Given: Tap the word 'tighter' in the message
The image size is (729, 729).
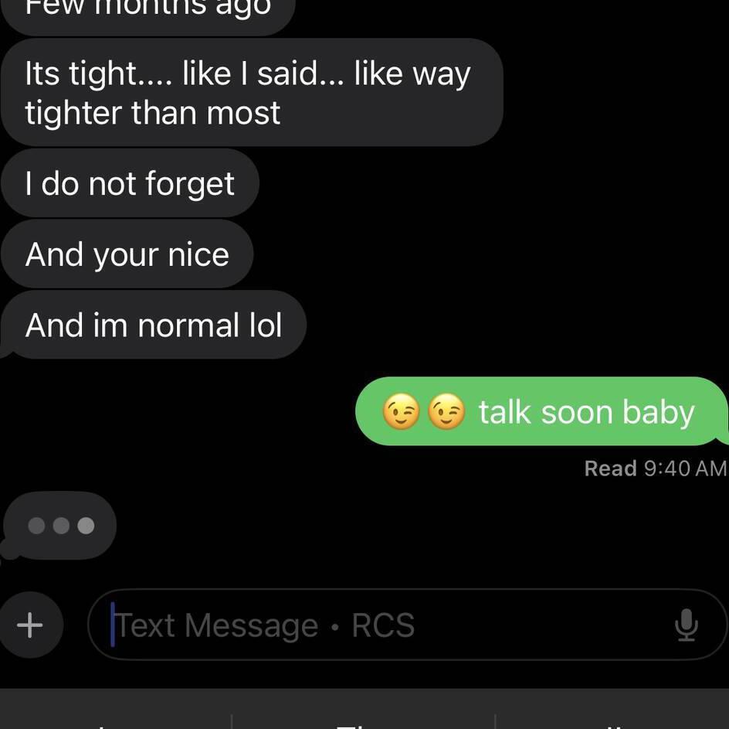Looking at the screenshot, I should click(x=74, y=113).
